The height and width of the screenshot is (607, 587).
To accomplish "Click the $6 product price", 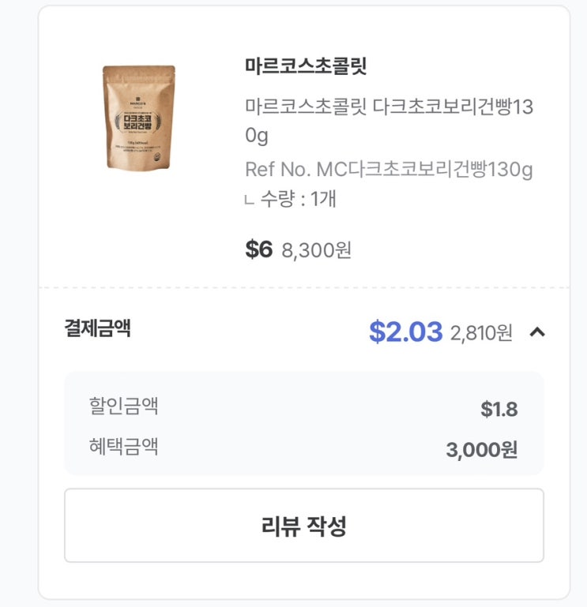I will tap(258, 249).
